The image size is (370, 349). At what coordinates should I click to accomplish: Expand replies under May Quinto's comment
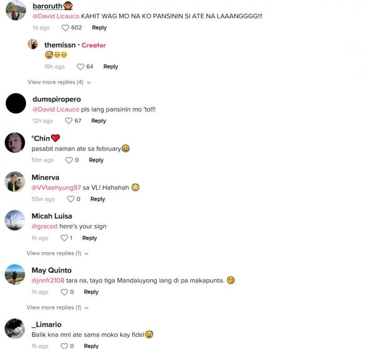[x=57, y=307]
